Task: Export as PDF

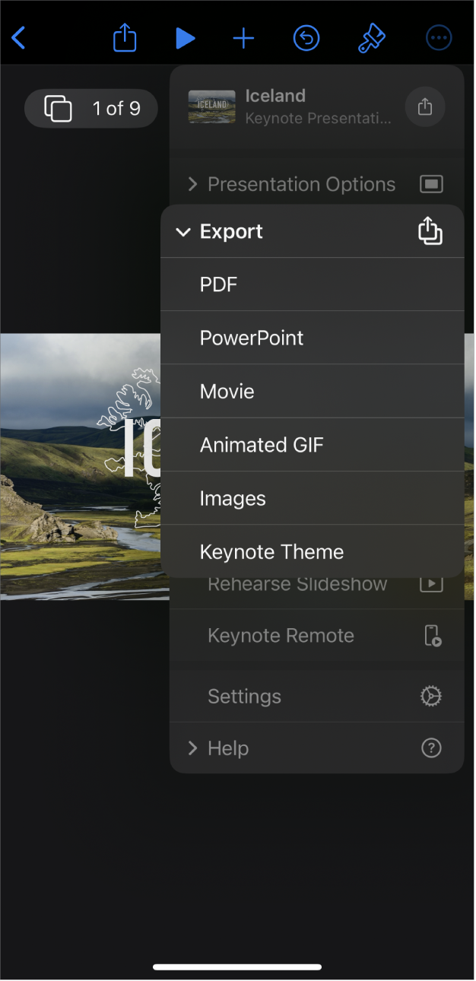Action: [x=313, y=284]
